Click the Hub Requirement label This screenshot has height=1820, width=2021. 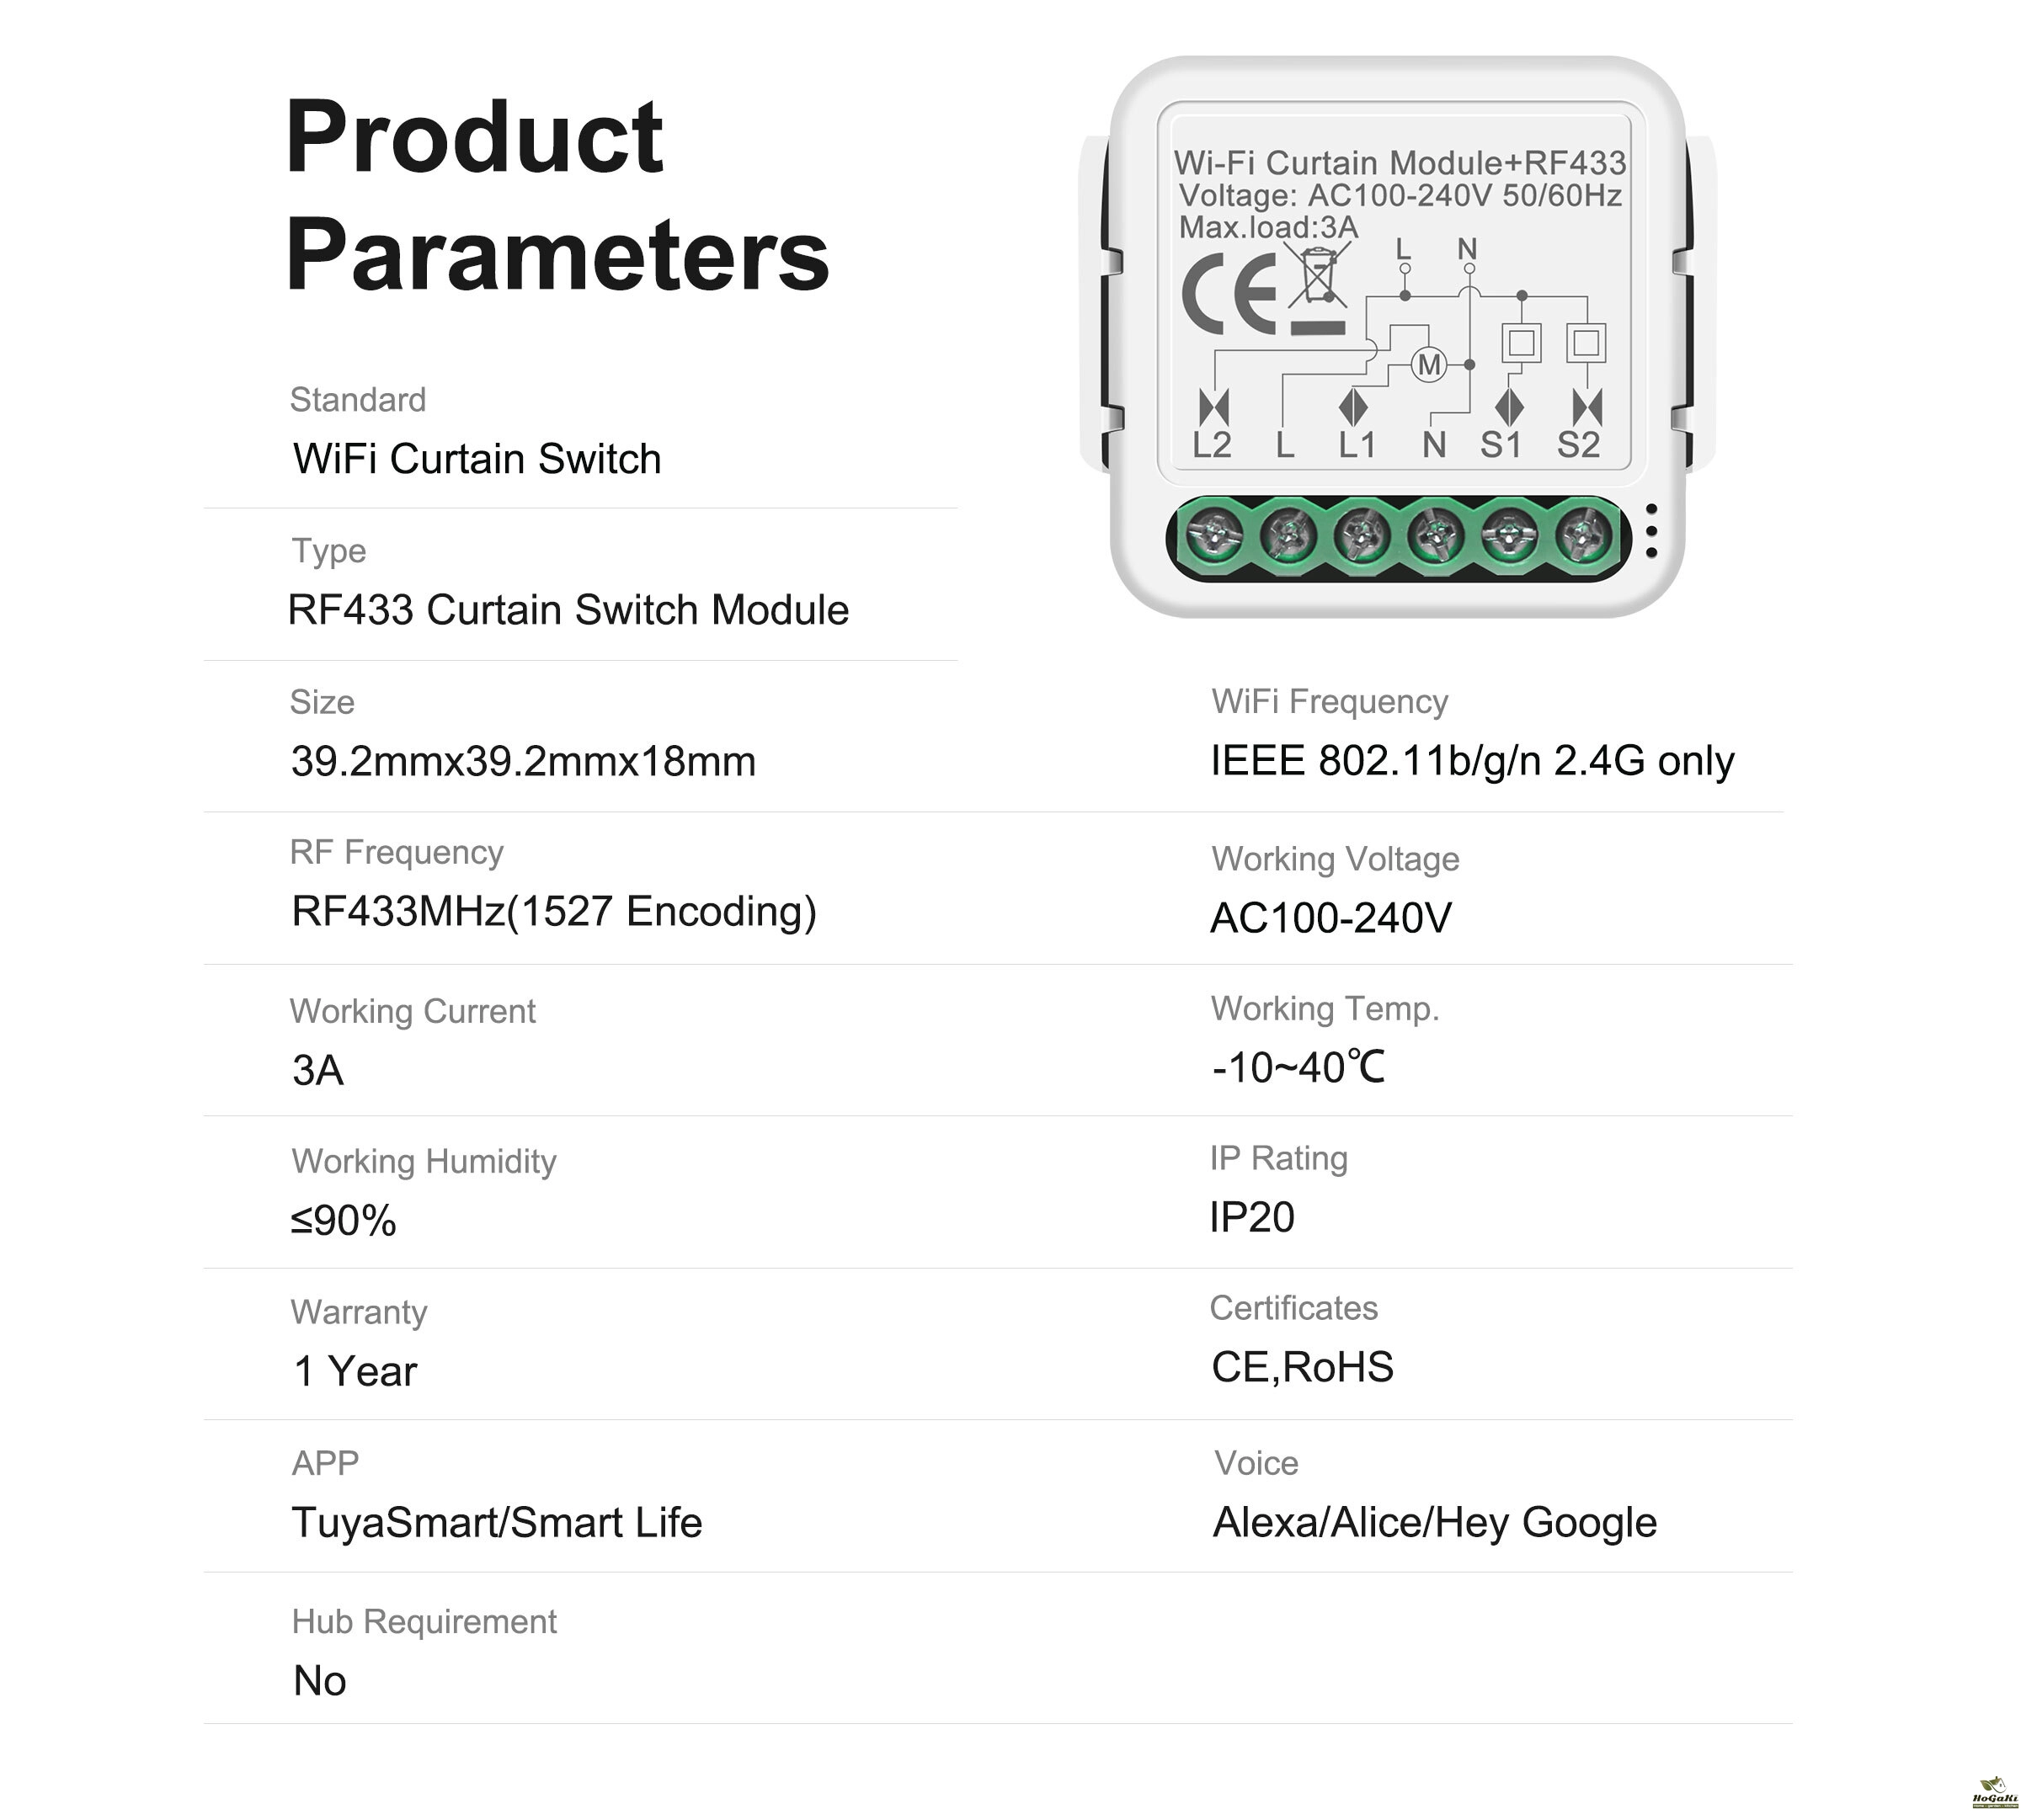424,1621
